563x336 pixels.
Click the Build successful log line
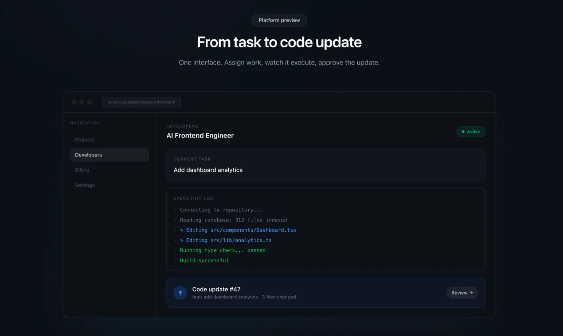(204, 260)
